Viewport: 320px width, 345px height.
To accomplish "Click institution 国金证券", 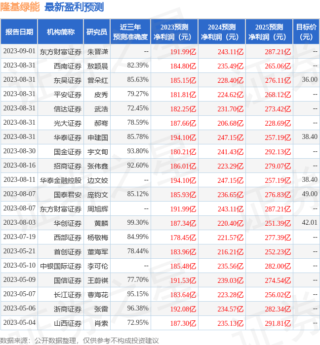I will (x=68, y=152).
